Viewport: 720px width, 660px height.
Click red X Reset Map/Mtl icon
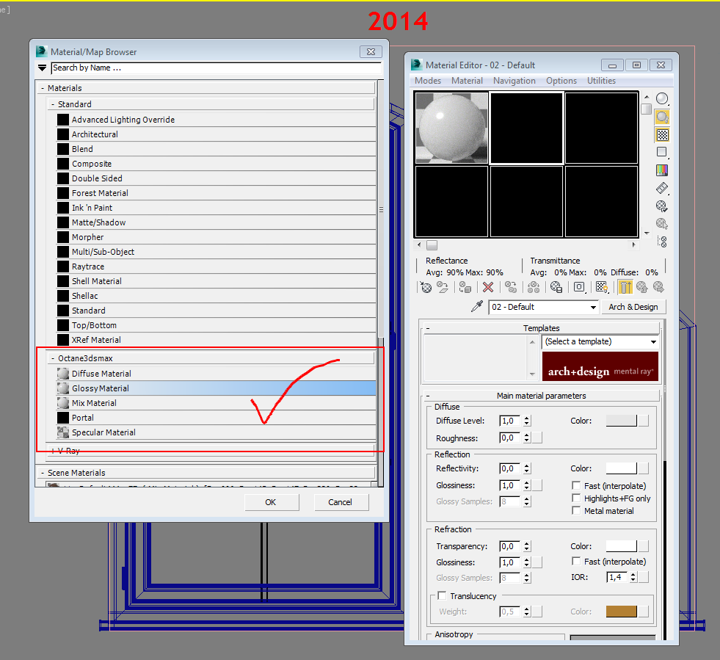pyautogui.click(x=488, y=288)
